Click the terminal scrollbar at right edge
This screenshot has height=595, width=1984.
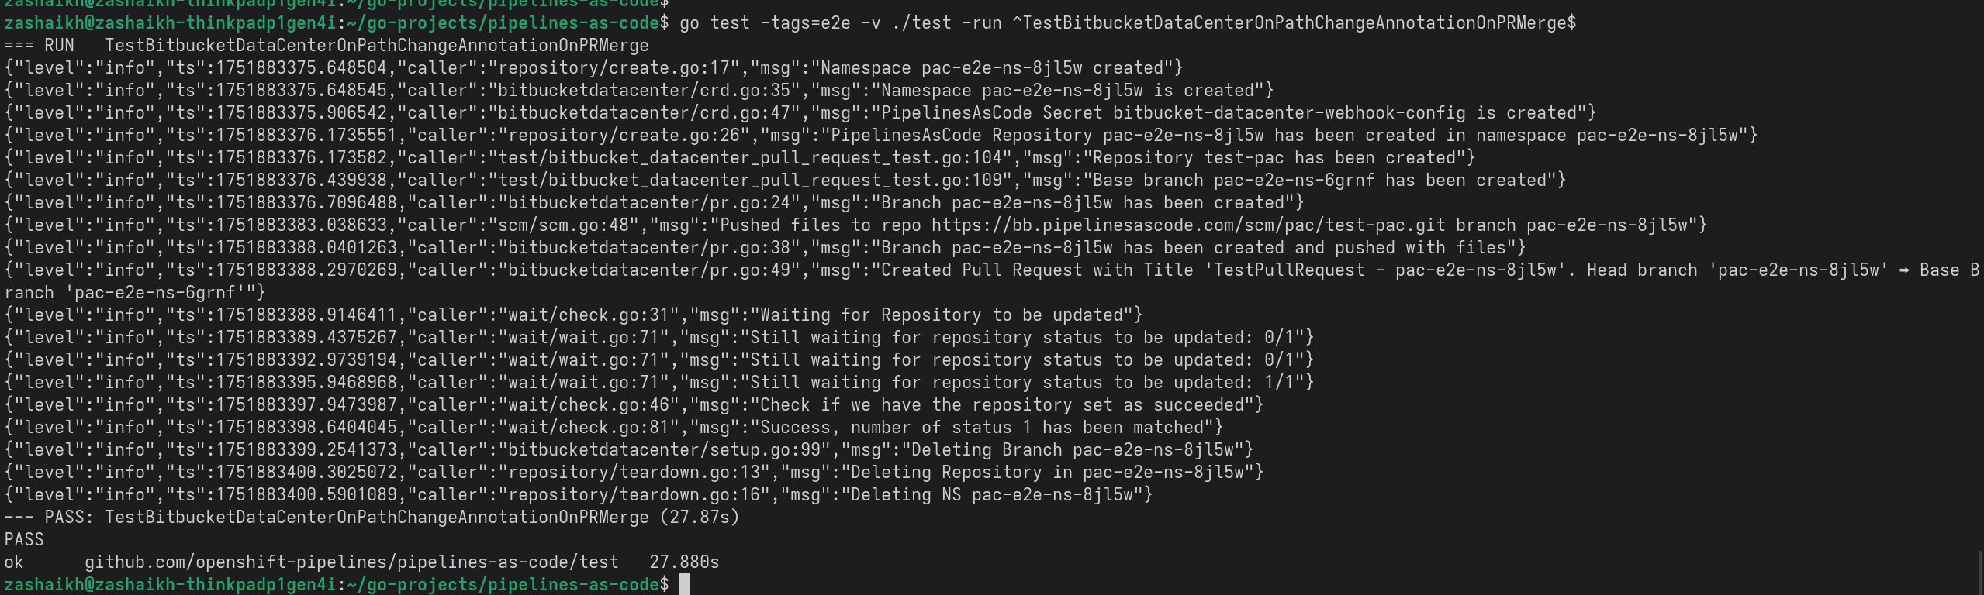[x=1980, y=573]
